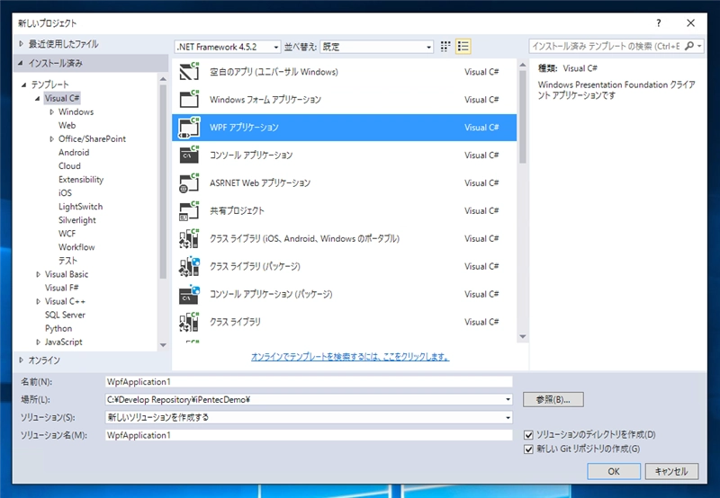Click the キャンセル button

click(x=671, y=471)
